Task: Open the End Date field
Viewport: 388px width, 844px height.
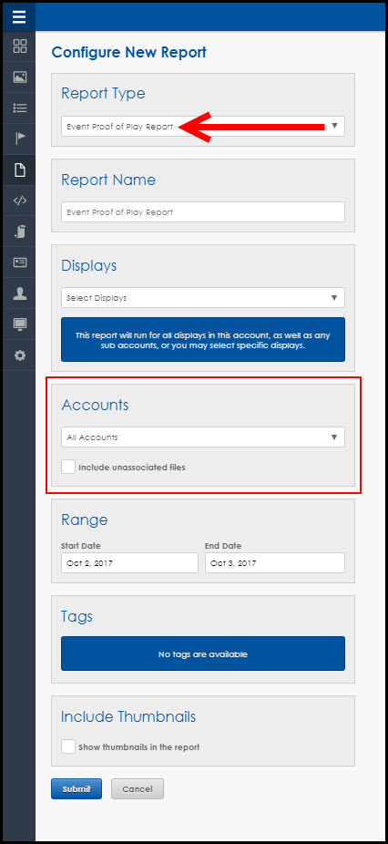Action: tap(275, 563)
